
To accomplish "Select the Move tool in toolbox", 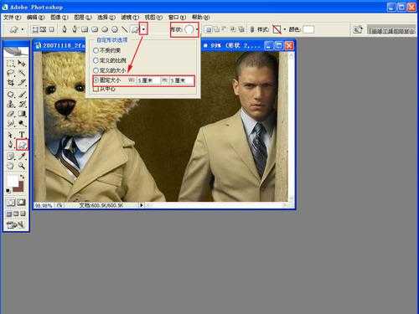I will click(x=22, y=64).
